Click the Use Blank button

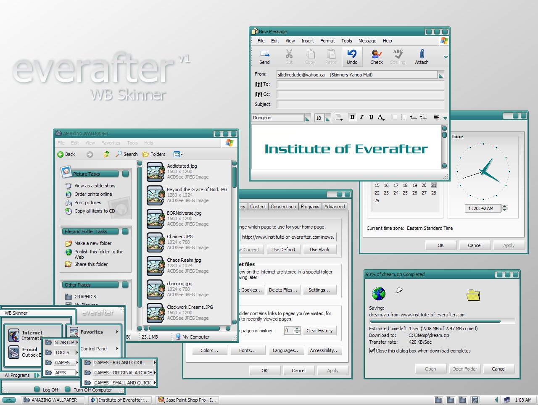click(x=319, y=250)
